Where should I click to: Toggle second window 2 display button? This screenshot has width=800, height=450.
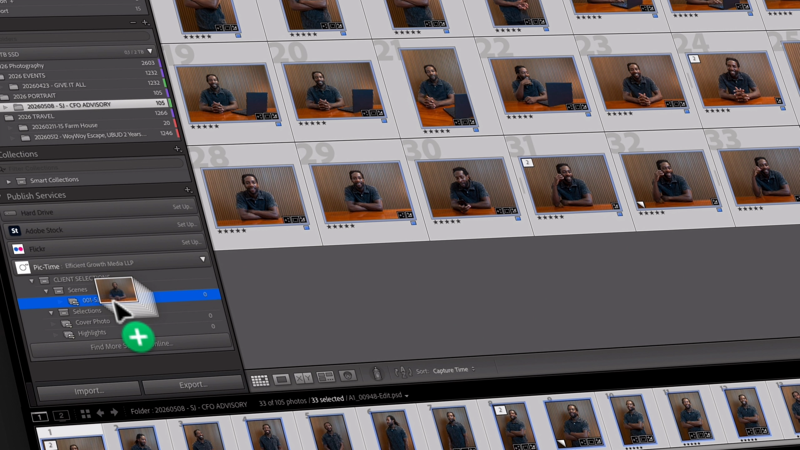pos(61,415)
